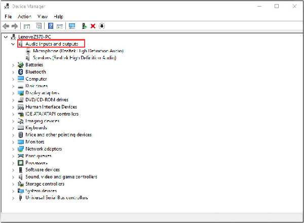Select IDE ATA/ATAPI controllers label
The width and height of the screenshot is (304, 223).
coord(52,114)
